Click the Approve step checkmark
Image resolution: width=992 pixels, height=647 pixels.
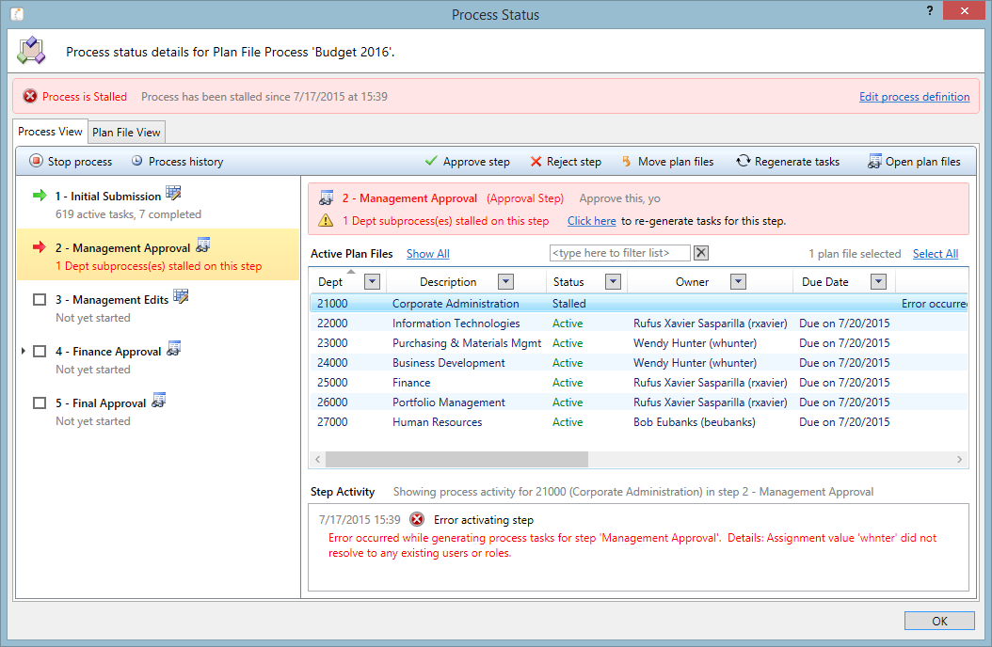click(431, 161)
